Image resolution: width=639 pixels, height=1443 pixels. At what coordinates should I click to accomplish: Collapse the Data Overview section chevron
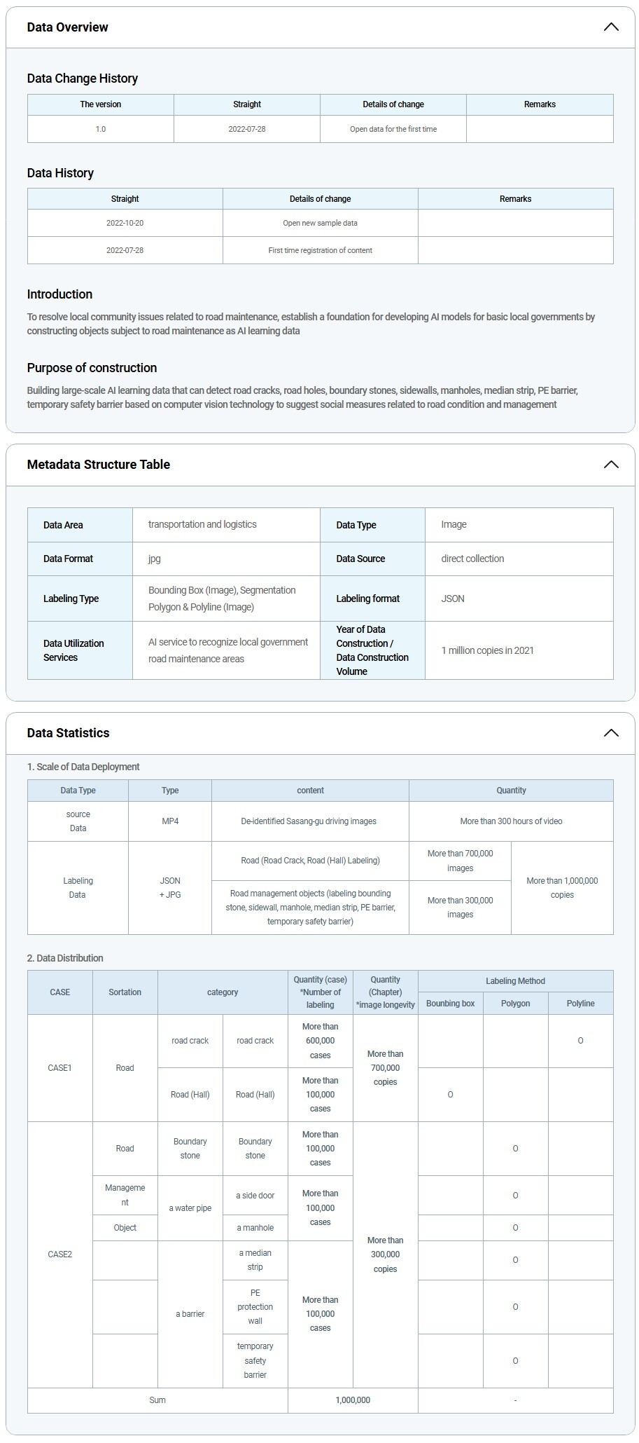[x=610, y=27]
